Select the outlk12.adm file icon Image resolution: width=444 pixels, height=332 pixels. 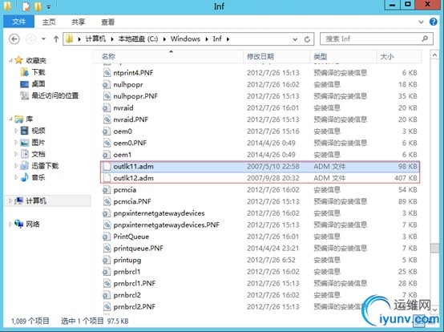107,178
